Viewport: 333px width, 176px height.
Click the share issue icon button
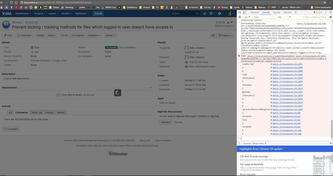[x=213, y=35]
